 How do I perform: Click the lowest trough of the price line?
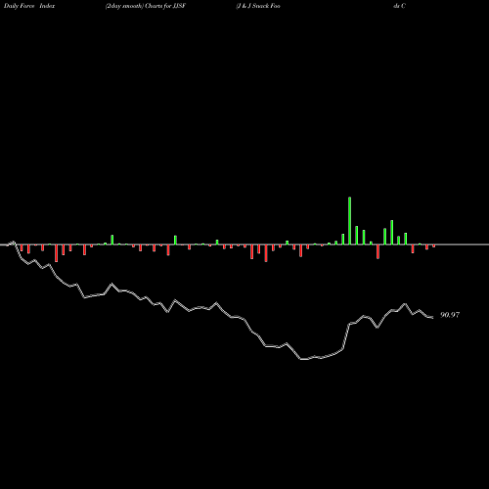(x=303, y=359)
